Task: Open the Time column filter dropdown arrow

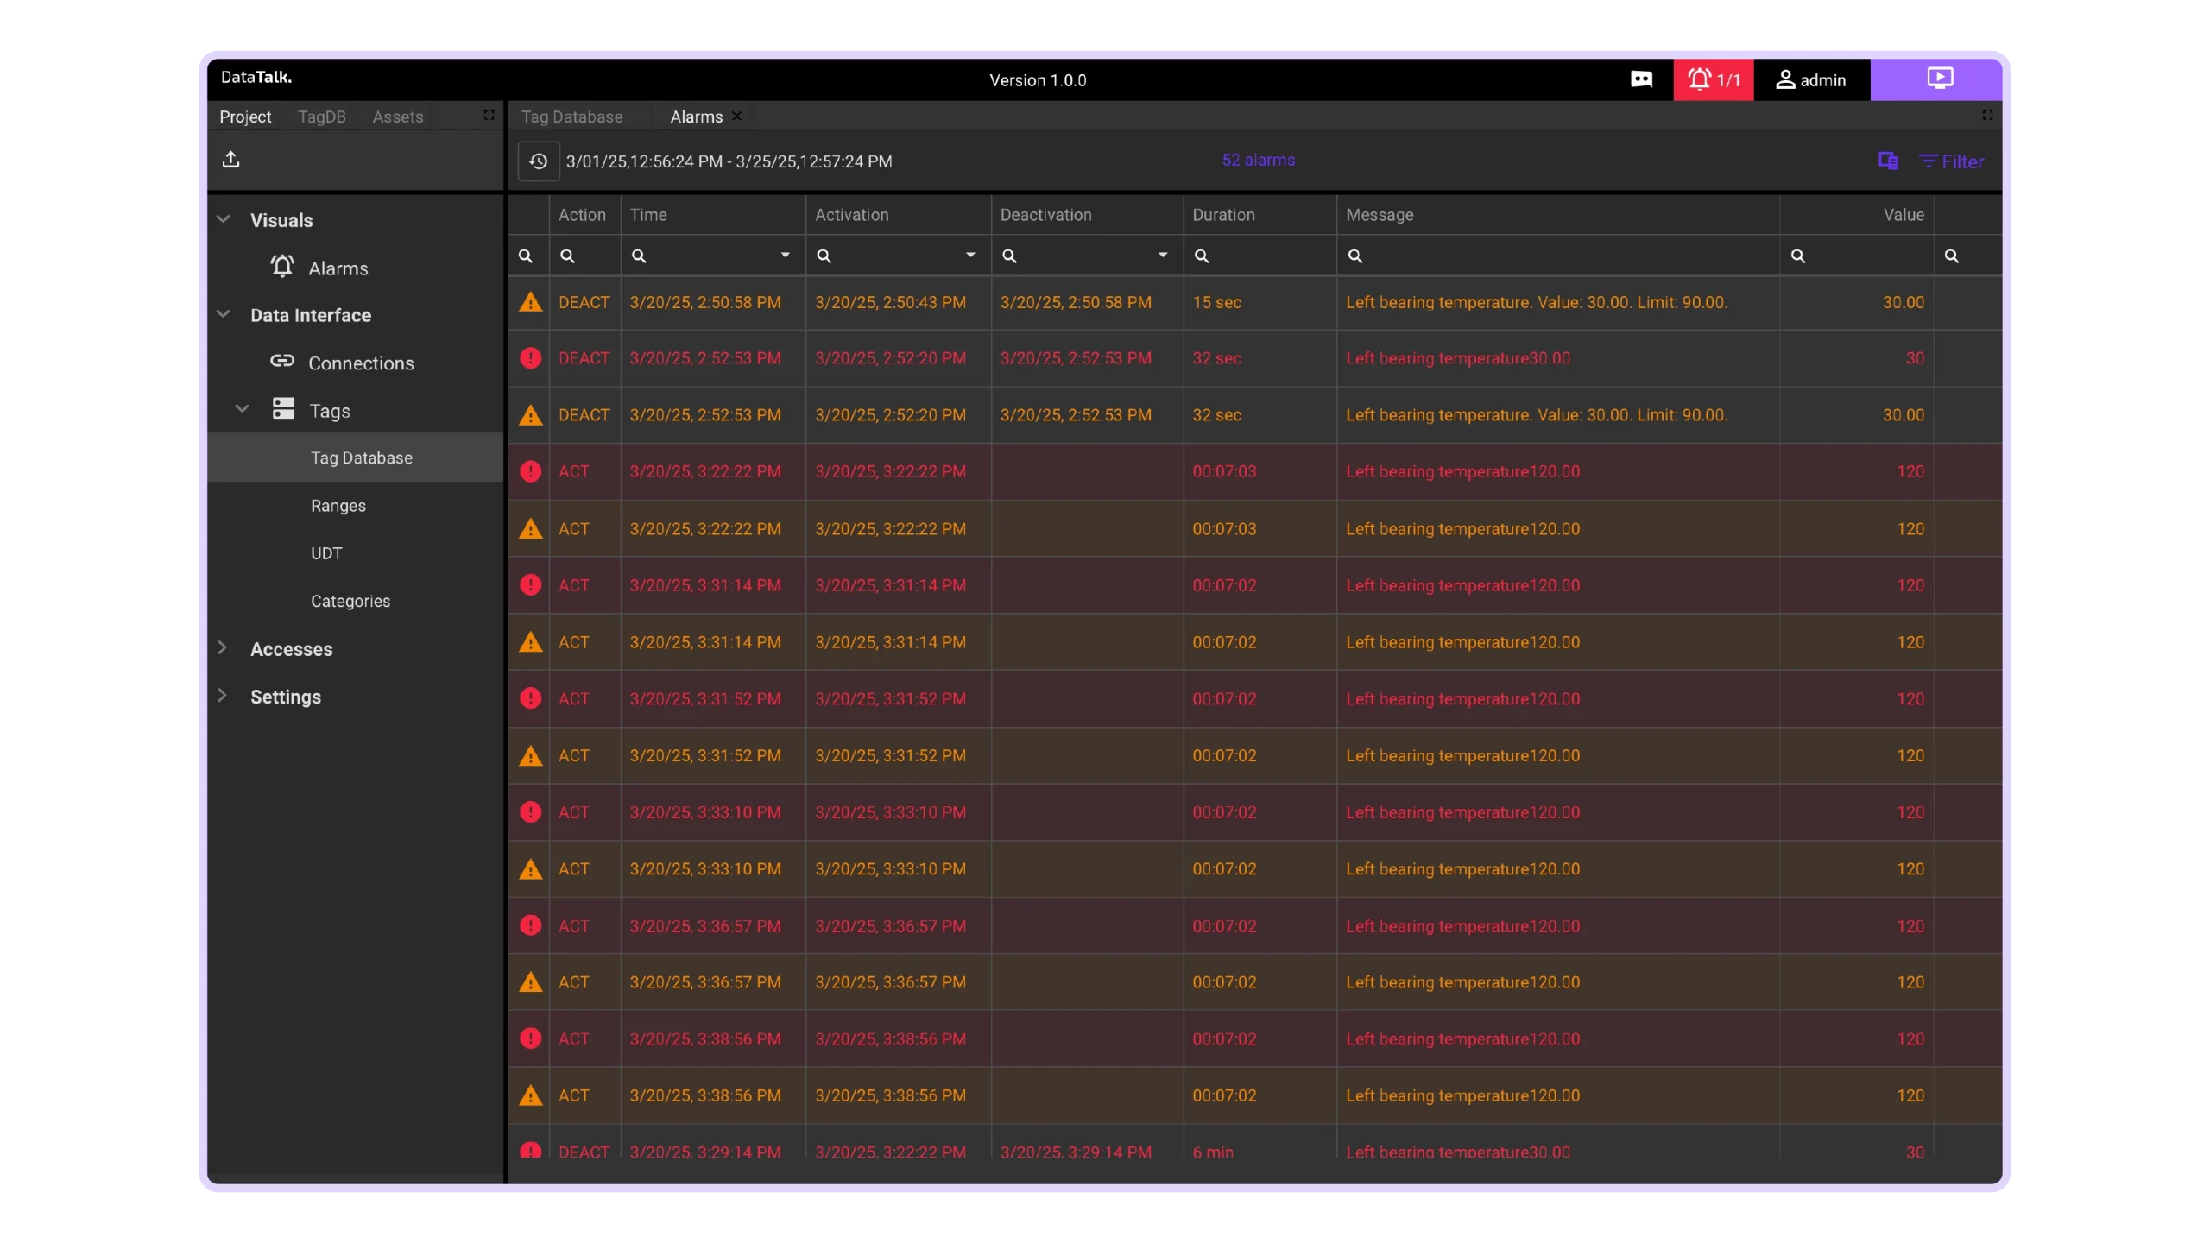Action: [x=785, y=256]
